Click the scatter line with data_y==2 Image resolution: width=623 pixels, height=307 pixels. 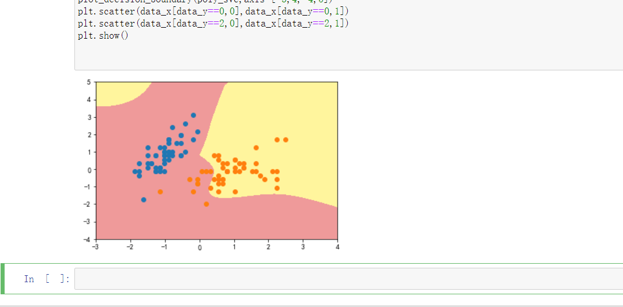(x=213, y=24)
